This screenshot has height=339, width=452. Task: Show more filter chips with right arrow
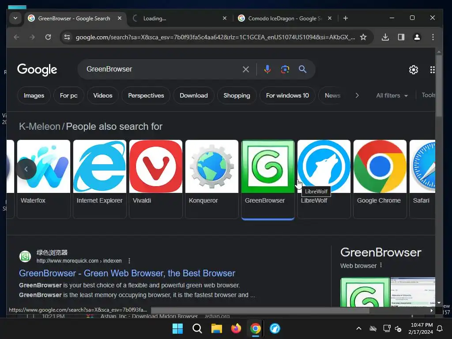(x=357, y=95)
